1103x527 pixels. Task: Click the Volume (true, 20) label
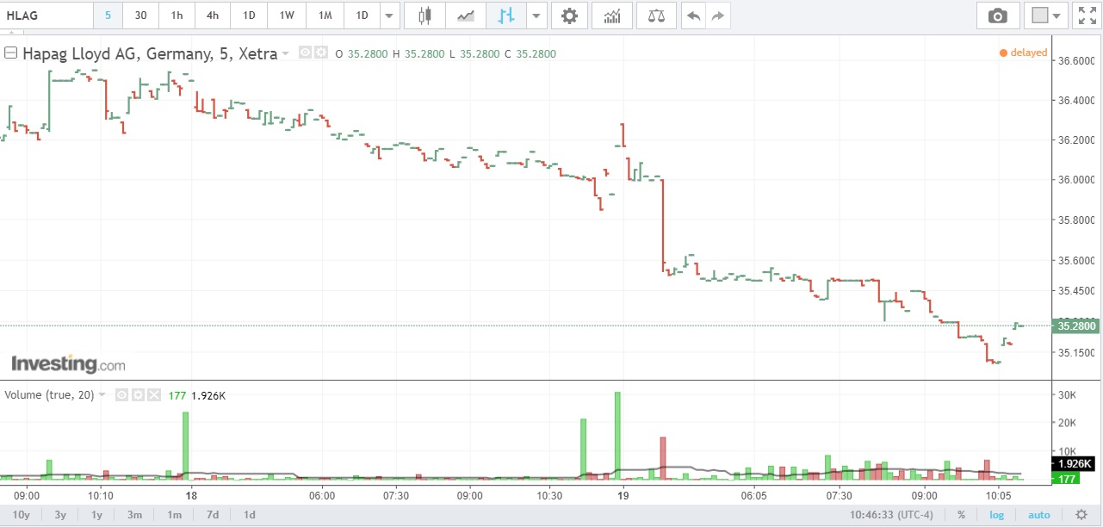coord(49,394)
